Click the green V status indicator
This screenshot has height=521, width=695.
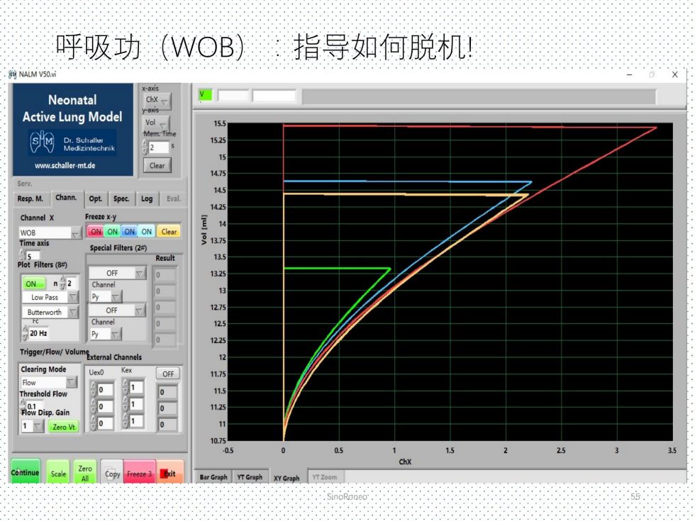pyautogui.click(x=205, y=95)
